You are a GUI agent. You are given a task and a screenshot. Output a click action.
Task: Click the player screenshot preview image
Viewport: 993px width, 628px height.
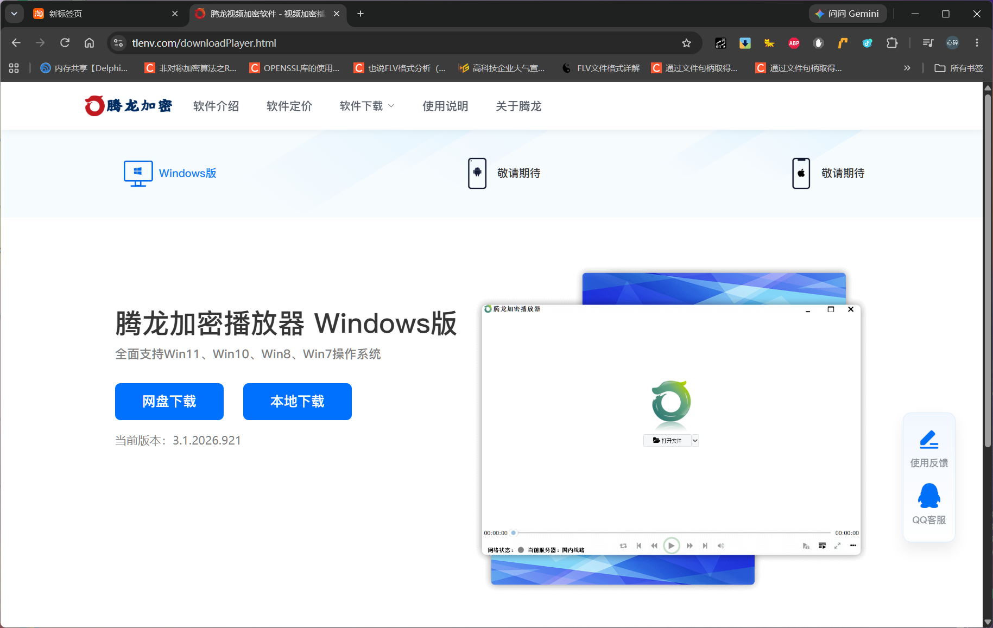coord(671,429)
